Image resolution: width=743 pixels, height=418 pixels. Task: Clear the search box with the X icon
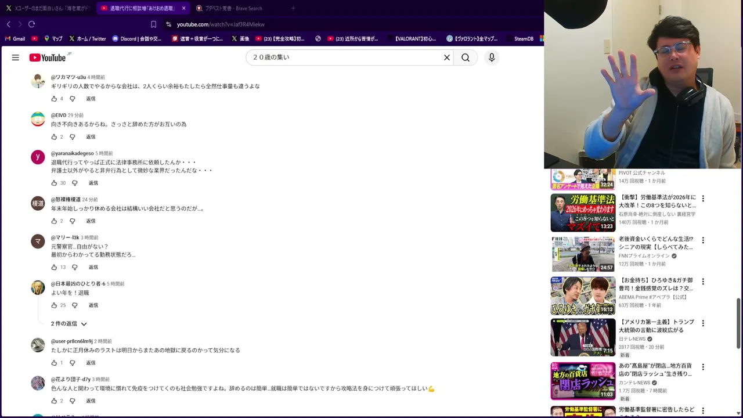(x=447, y=57)
